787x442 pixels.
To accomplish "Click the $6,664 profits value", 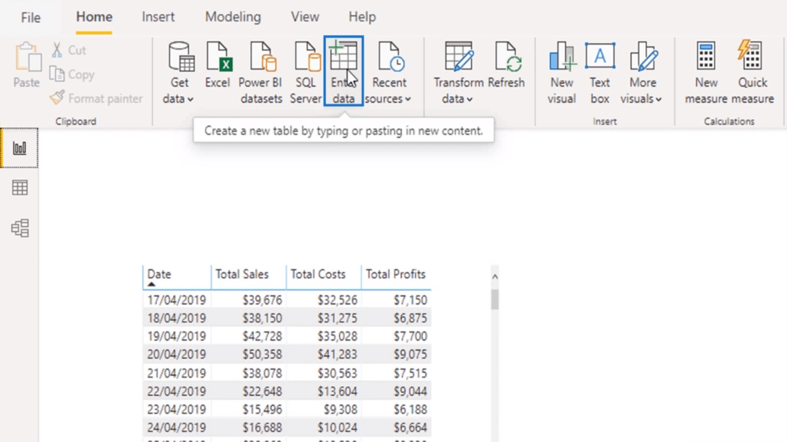I will (x=410, y=427).
